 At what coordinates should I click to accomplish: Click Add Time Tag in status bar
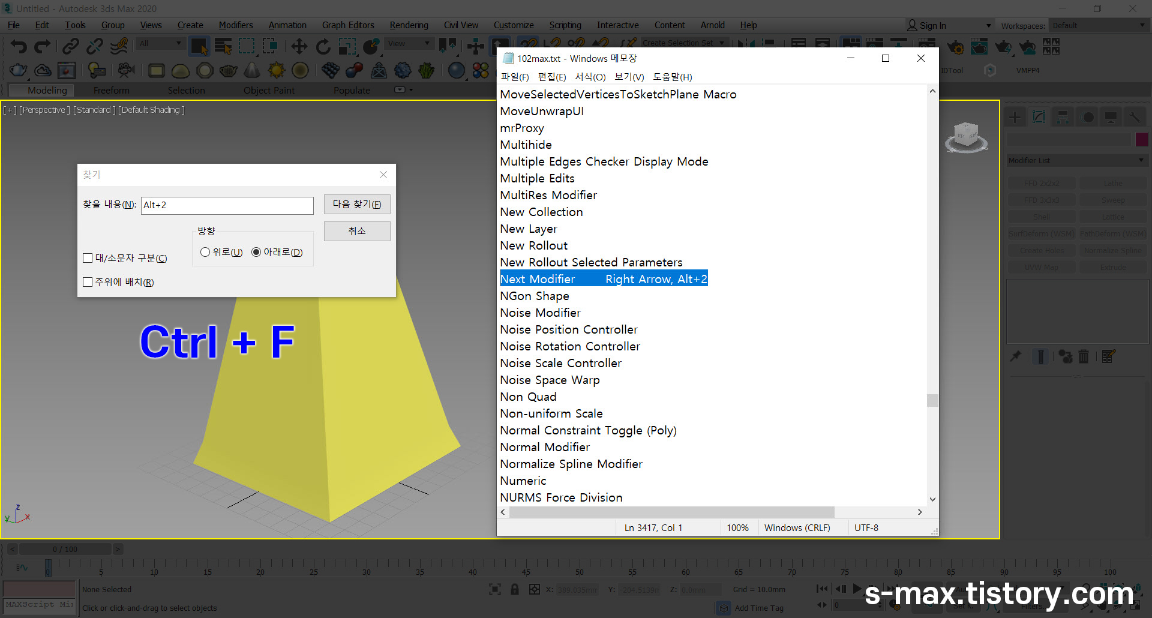[759, 608]
